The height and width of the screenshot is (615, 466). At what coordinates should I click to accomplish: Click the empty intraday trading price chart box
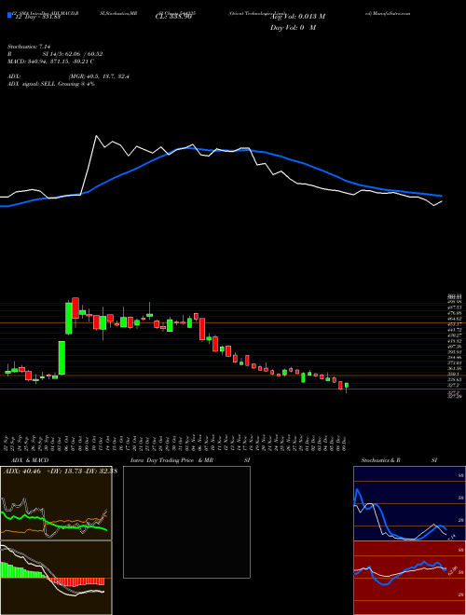click(186, 522)
